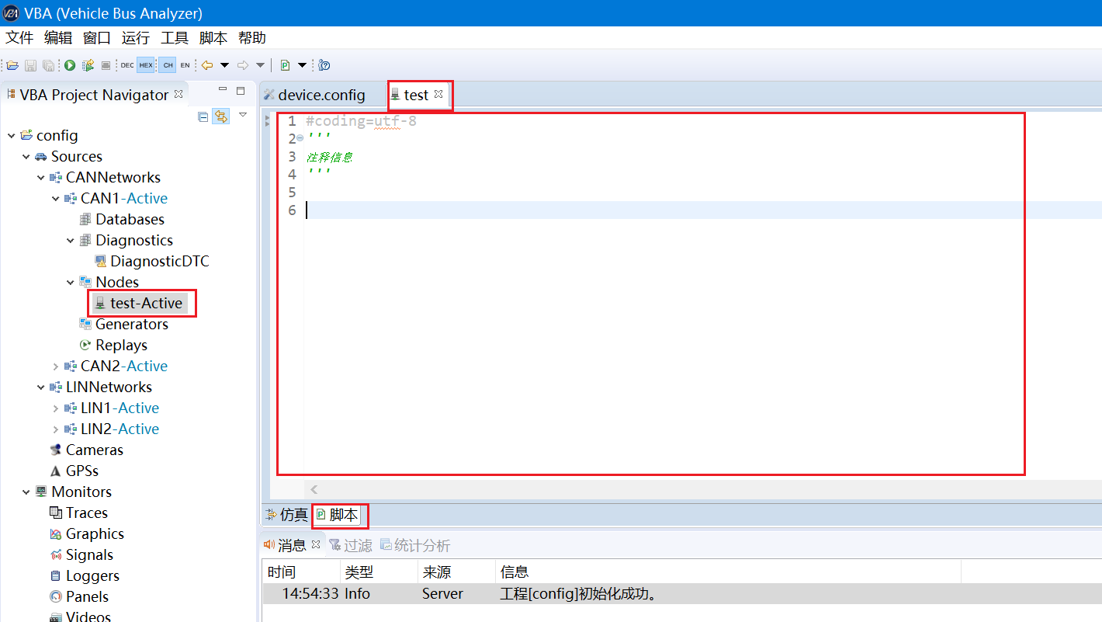This screenshot has width=1102, height=622.
Task: Expand the LIN1-Active network node
Action: (56, 407)
